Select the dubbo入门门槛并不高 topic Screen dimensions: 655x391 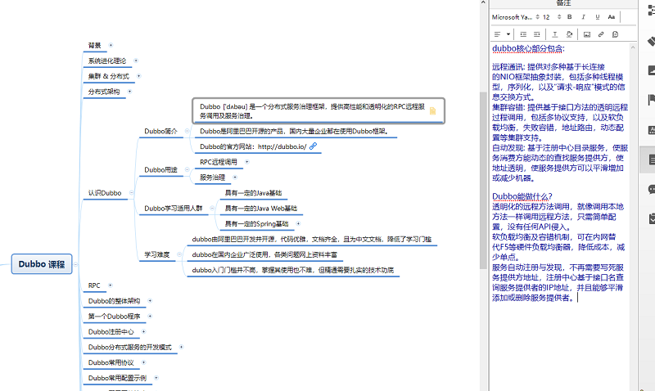tap(293, 270)
